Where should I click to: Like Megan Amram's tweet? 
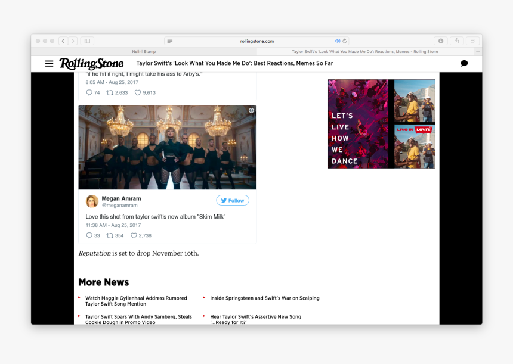(134, 235)
